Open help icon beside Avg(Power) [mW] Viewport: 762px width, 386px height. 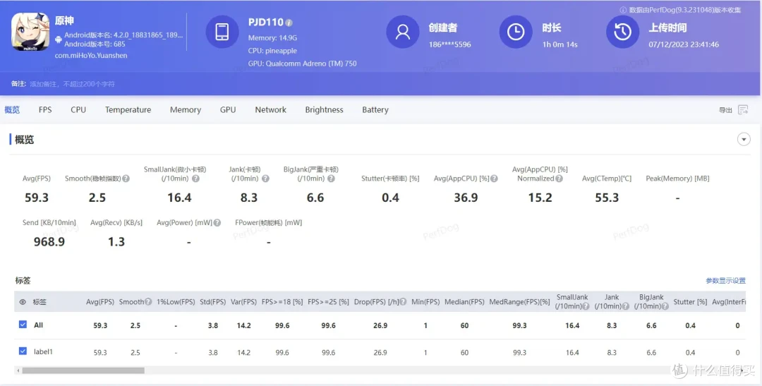tap(217, 223)
